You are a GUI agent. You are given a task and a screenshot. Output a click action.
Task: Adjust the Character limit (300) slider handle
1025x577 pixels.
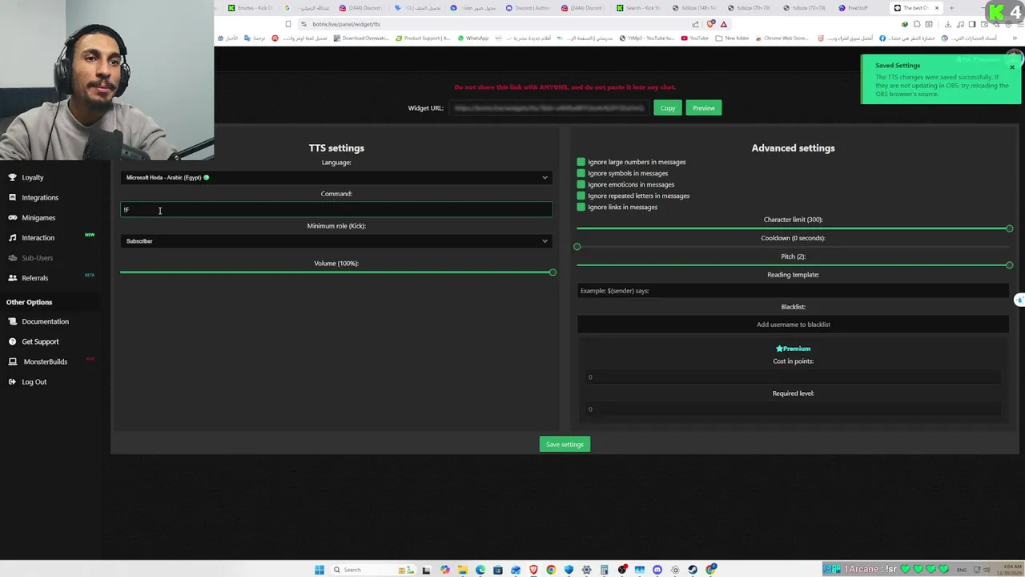click(1009, 228)
